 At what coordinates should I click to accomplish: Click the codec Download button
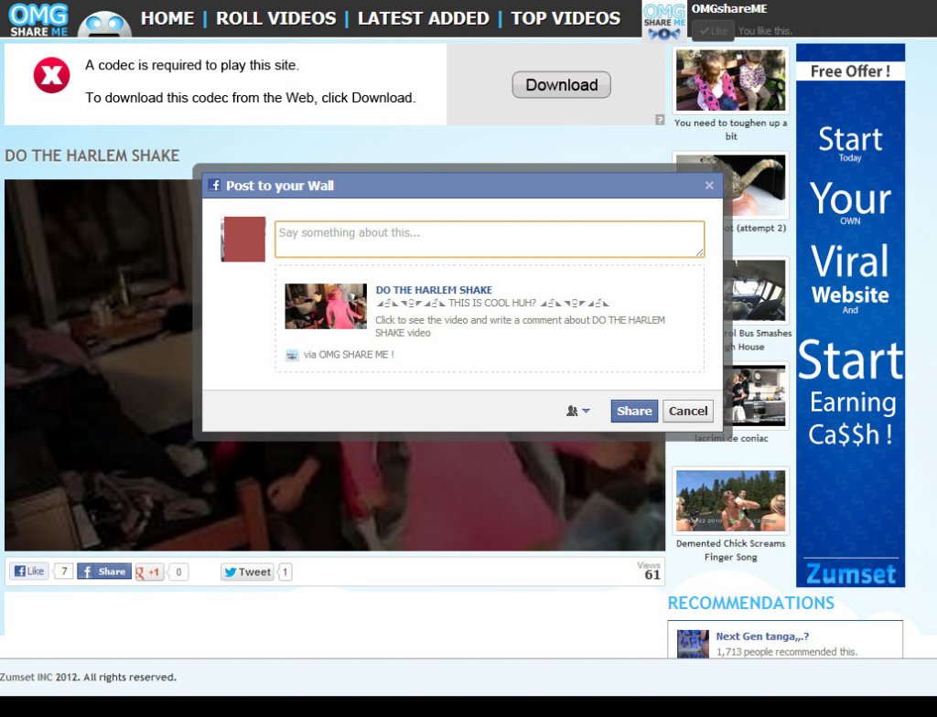point(561,85)
